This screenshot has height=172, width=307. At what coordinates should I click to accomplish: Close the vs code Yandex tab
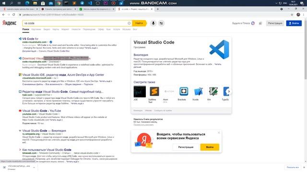tap(152, 9)
